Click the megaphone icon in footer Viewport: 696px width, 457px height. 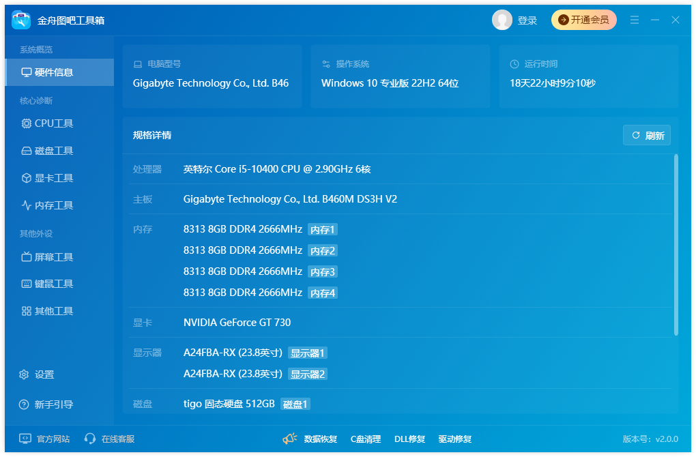[x=289, y=439]
